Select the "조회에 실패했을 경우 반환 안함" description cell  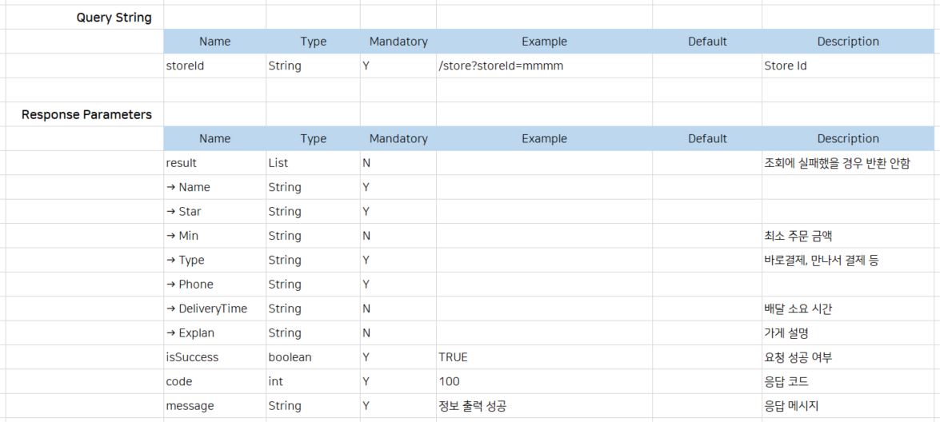click(837, 163)
